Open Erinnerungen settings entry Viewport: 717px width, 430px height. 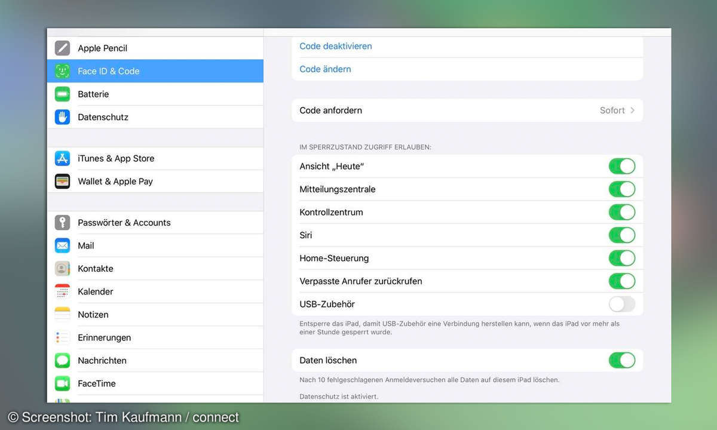tap(155, 337)
